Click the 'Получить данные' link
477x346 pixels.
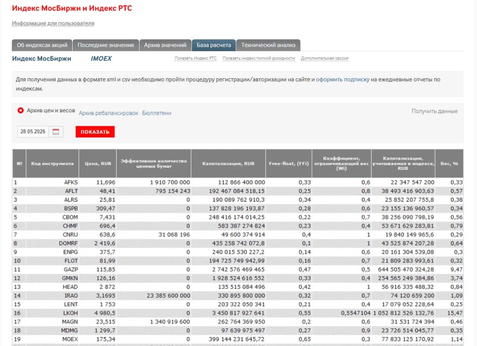point(435,111)
